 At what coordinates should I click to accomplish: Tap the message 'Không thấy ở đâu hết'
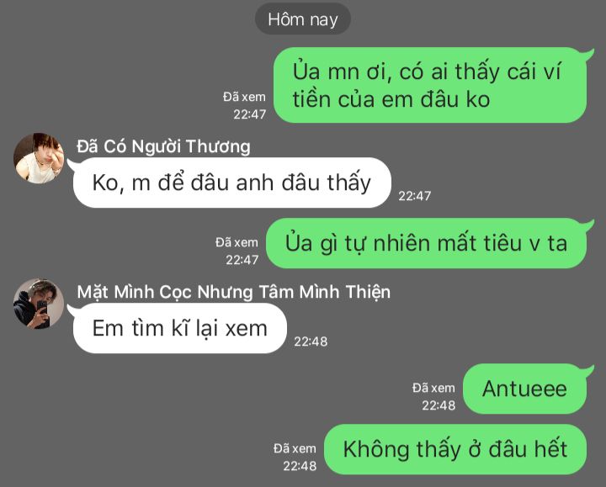tap(455, 449)
